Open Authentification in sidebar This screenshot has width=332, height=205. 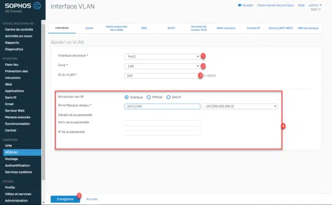[x=17, y=165]
